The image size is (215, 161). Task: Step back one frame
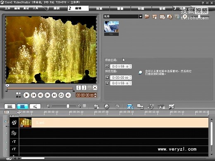coord(41,95)
